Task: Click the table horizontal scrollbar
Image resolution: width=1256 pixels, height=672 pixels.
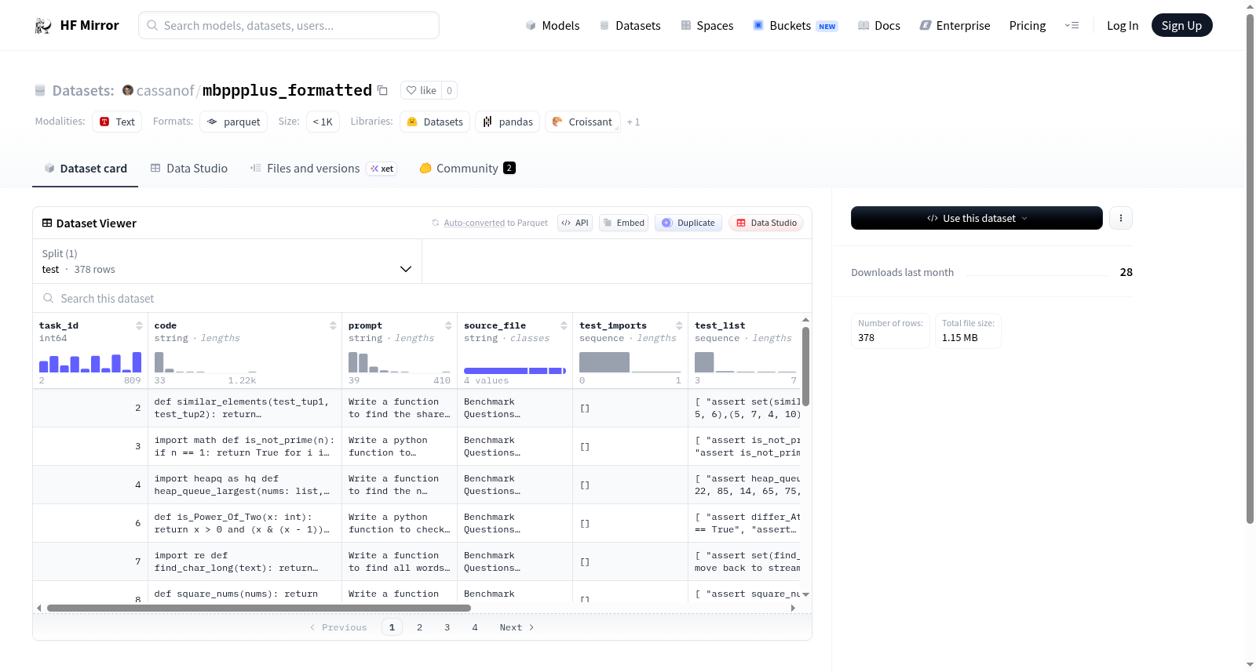Action: point(259,608)
